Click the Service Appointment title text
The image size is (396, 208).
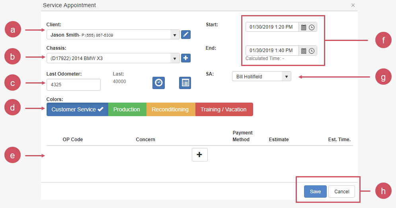tap(70, 5)
